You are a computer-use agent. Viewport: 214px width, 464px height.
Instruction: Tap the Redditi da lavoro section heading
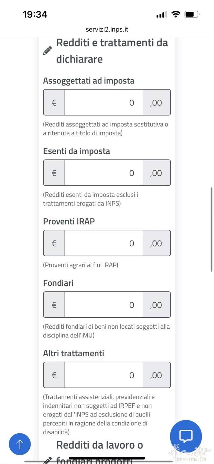100,445
